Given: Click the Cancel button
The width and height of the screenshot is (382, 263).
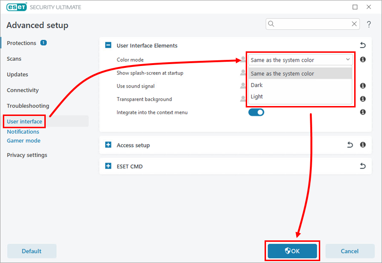Looking at the screenshot, I should tap(349, 251).
